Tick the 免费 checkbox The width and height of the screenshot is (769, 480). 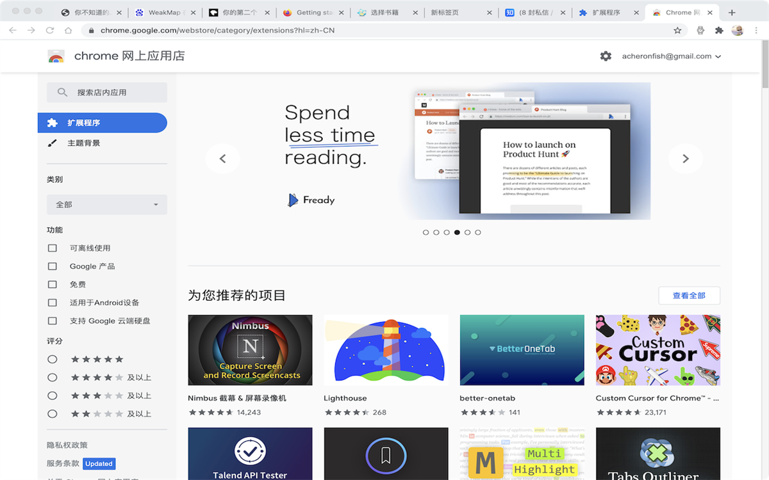(x=53, y=284)
